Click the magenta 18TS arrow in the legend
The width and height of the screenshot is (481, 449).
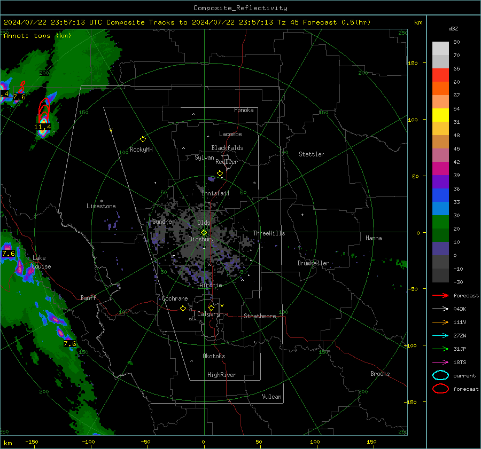(x=440, y=363)
